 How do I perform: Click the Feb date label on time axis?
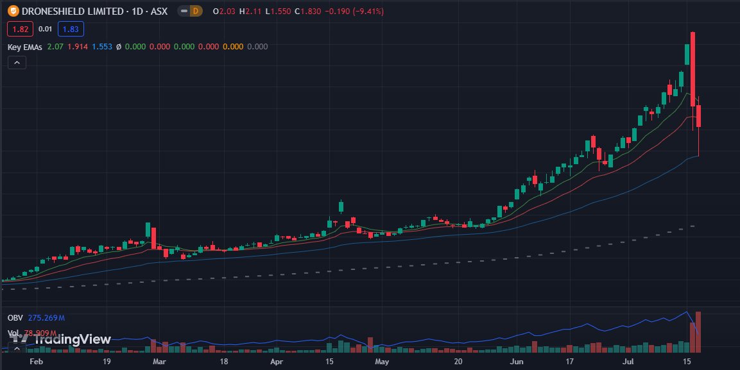pos(37,362)
